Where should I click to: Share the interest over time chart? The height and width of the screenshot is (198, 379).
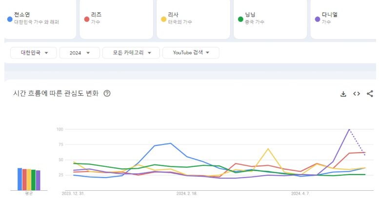click(370, 94)
